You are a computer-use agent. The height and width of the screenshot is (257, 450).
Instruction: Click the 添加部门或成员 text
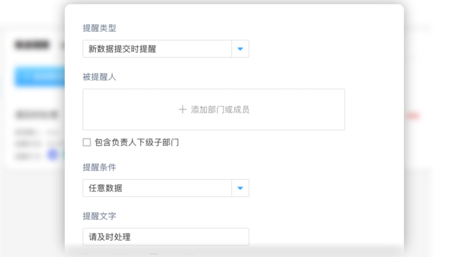click(x=220, y=110)
